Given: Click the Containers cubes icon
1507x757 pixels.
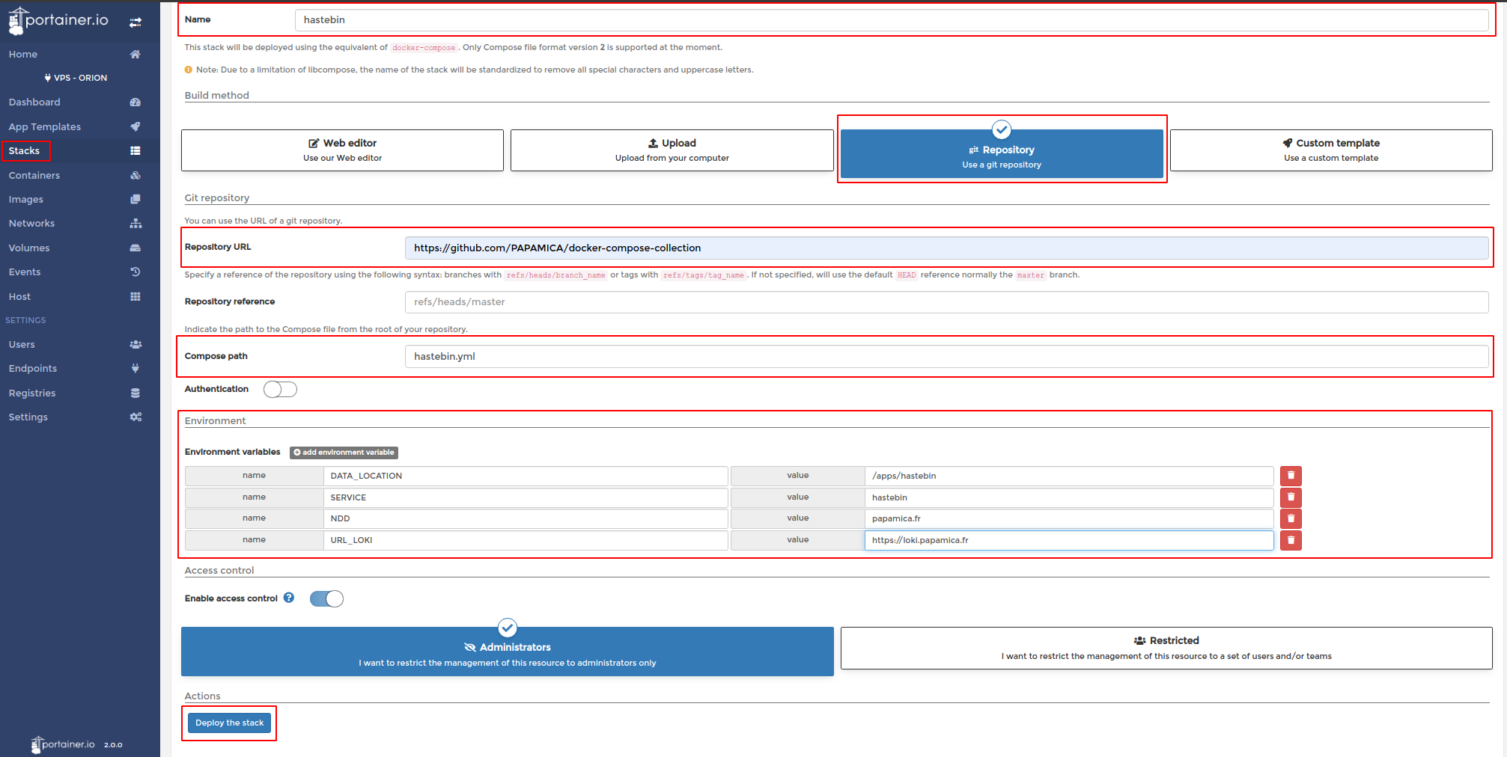Looking at the screenshot, I should pyautogui.click(x=136, y=175).
